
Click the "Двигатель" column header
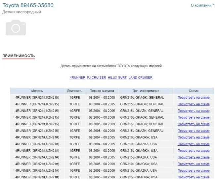tap(74, 91)
